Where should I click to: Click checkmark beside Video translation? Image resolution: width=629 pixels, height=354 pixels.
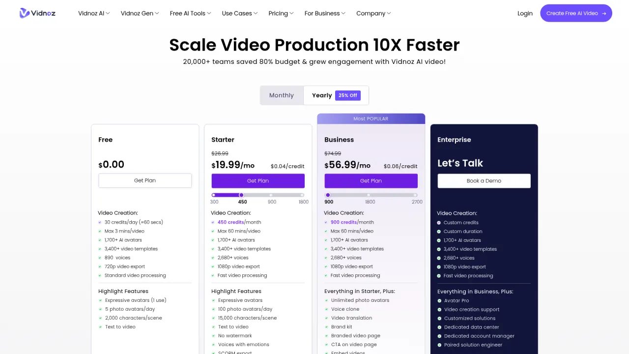pos(326,318)
